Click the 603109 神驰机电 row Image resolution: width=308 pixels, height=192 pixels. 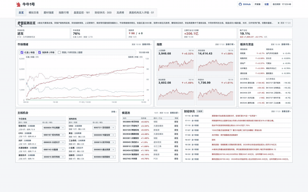click(x=150, y=130)
